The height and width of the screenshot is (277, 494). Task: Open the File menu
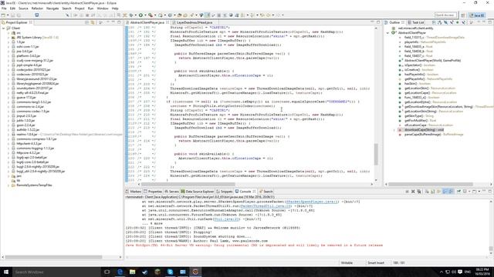point(4,8)
